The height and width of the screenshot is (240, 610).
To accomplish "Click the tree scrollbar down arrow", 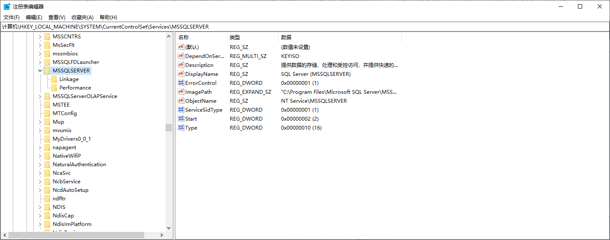I will (x=169, y=228).
